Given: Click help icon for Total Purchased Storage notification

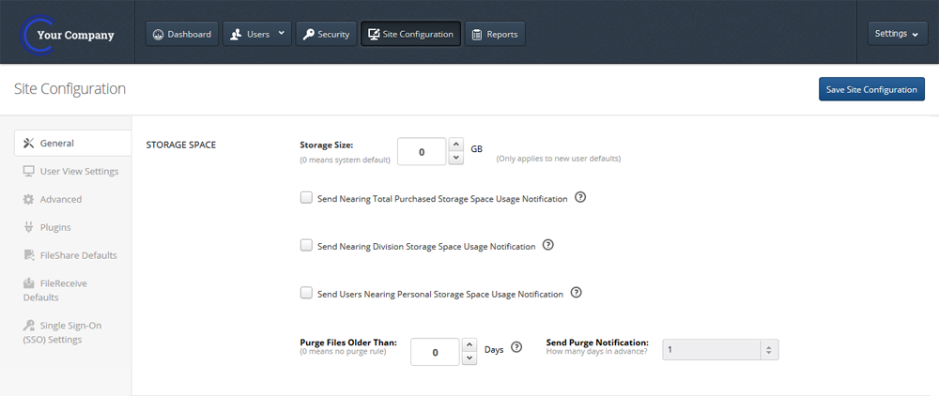Looking at the screenshot, I should (x=579, y=197).
